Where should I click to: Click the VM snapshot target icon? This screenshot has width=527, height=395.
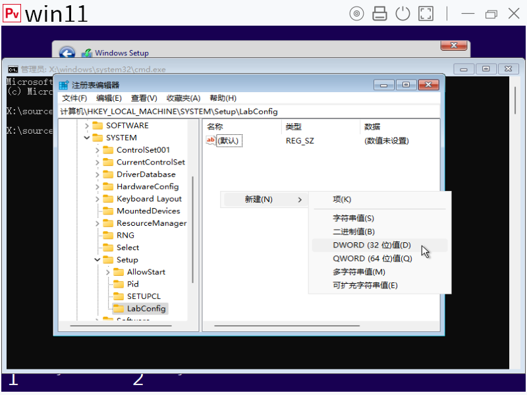pos(356,14)
